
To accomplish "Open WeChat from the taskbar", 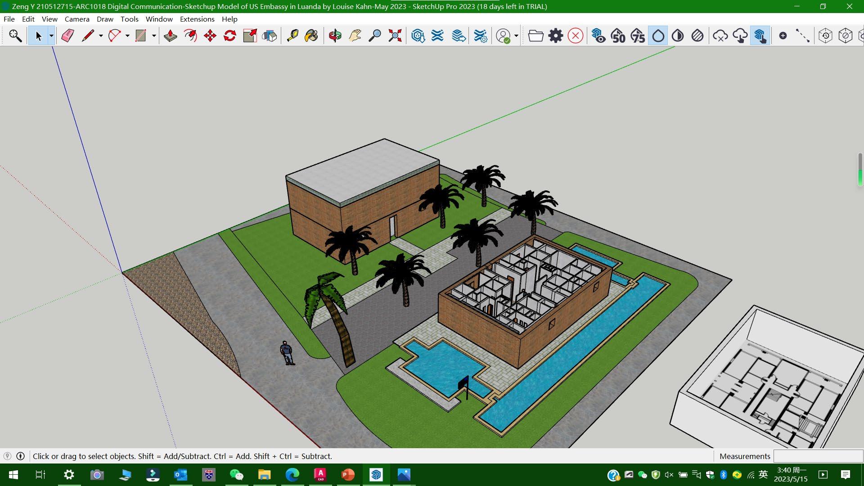I will coord(236,475).
